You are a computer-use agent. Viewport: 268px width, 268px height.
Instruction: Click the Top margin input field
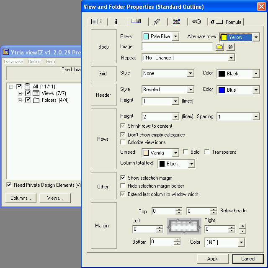click(x=164, y=211)
